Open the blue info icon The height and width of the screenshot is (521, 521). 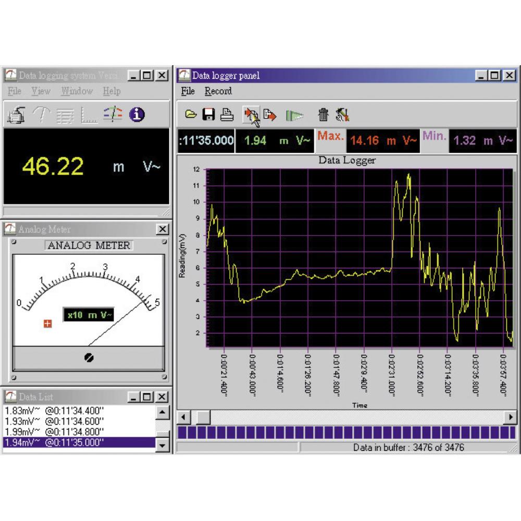coord(137,115)
